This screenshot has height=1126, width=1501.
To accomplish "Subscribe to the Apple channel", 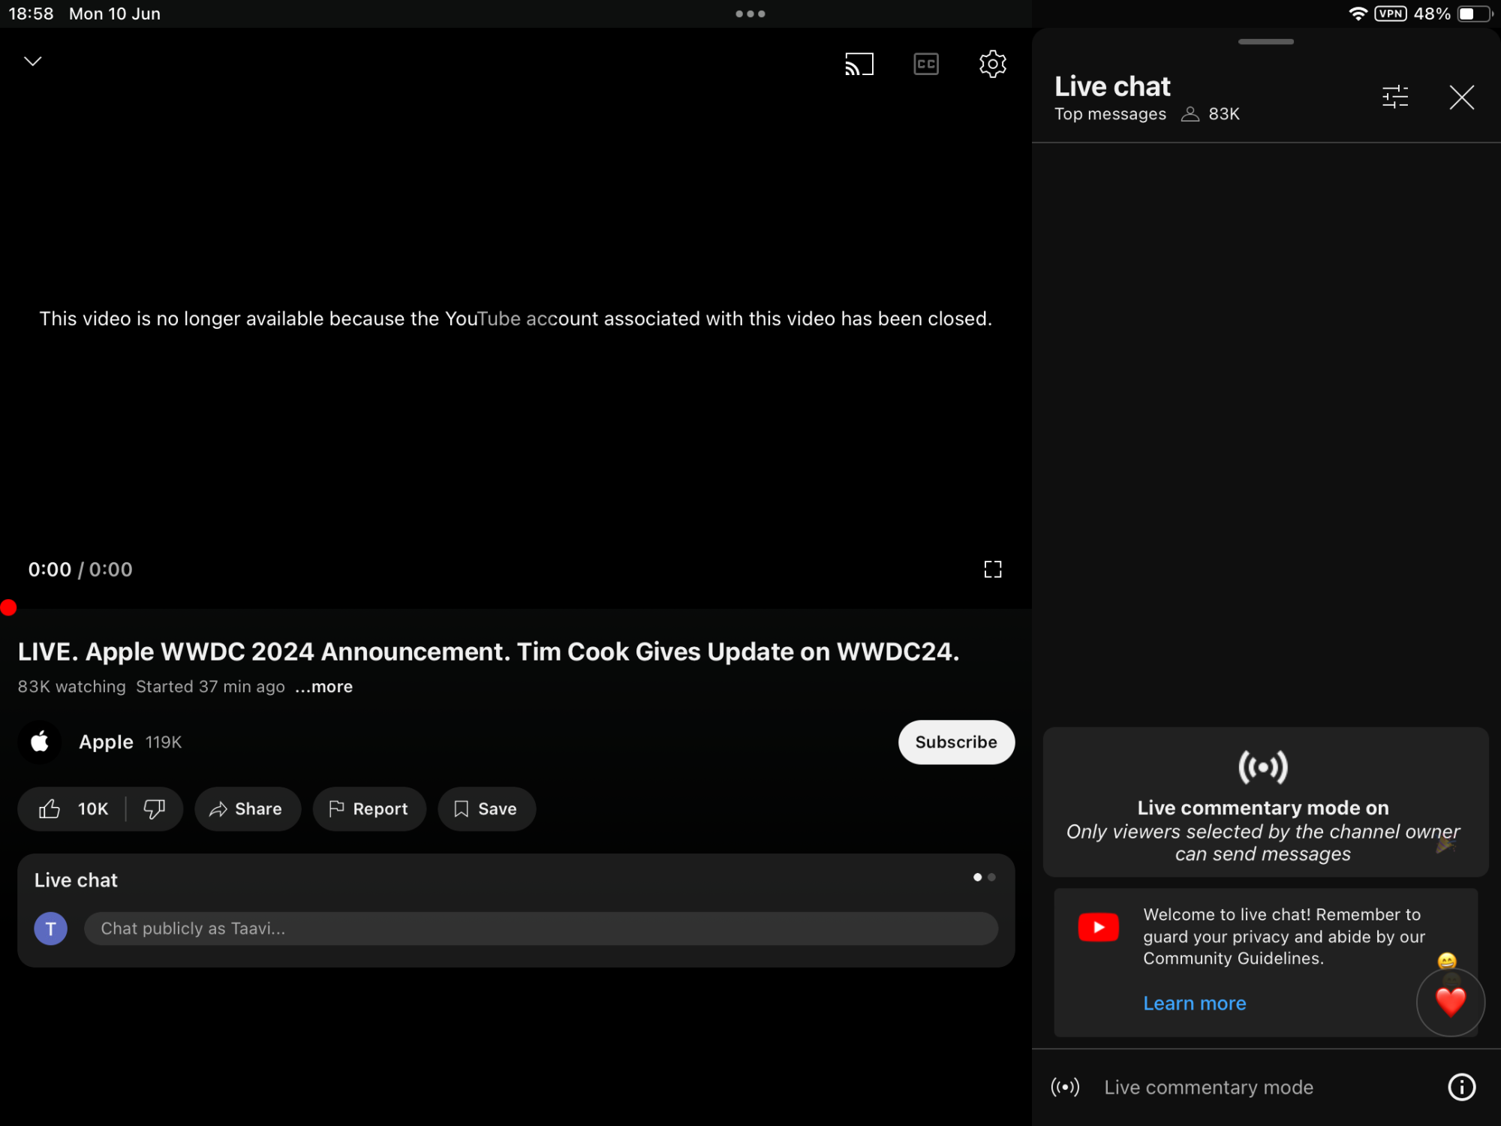I will (x=956, y=742).
